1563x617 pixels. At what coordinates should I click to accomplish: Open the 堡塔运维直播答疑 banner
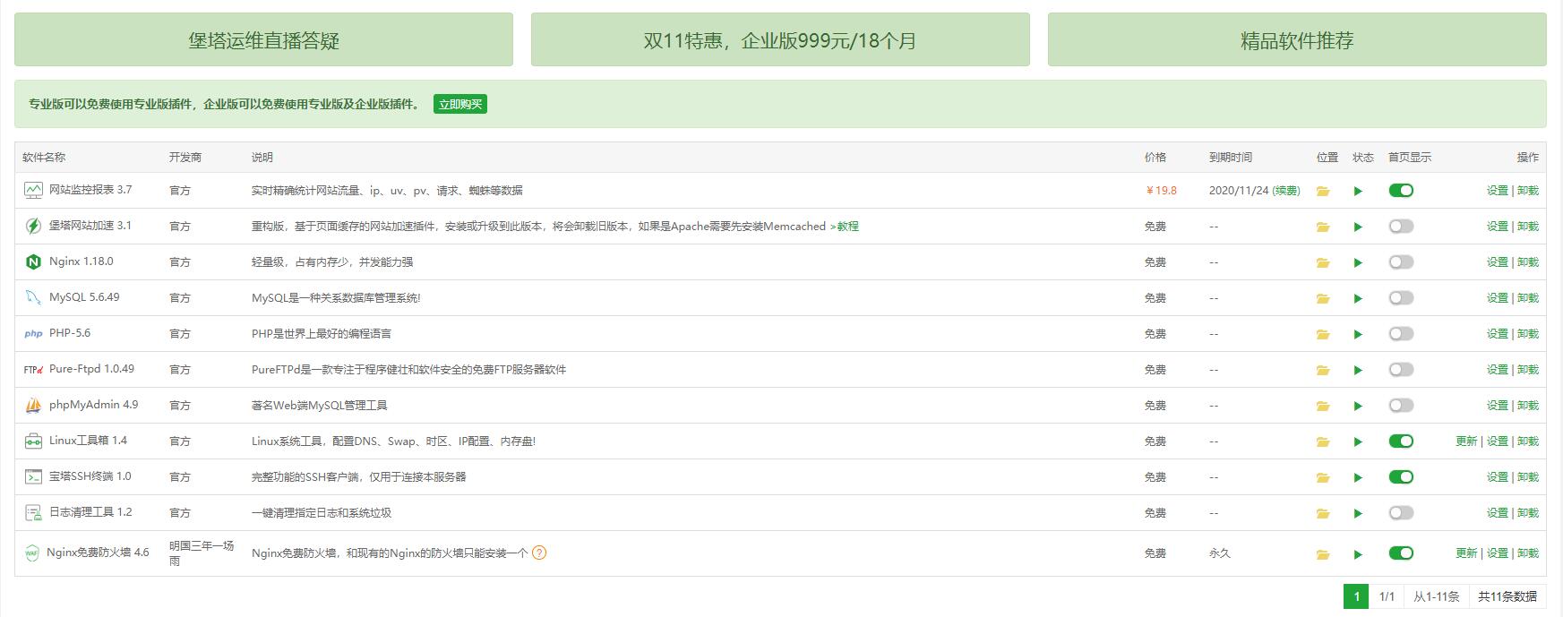[263, 39]
